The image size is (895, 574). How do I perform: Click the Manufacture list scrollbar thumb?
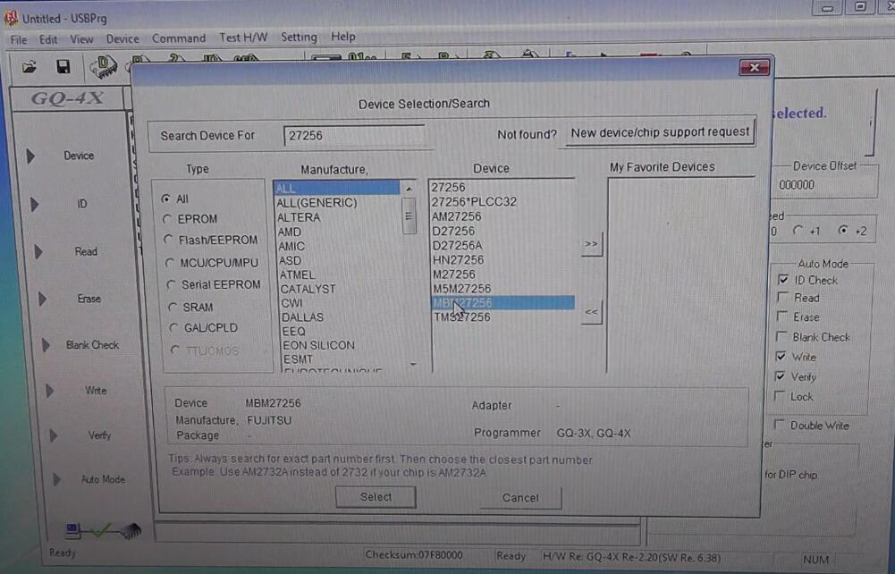click(409, 215)
